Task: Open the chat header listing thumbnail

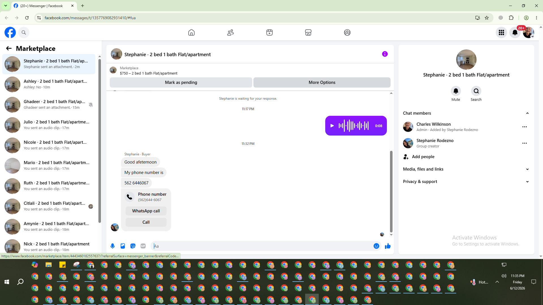Action: [117, 54]
